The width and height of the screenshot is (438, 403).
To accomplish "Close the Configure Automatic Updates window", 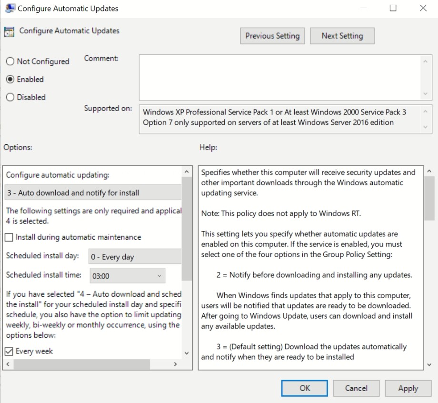I will click(423, 8).
